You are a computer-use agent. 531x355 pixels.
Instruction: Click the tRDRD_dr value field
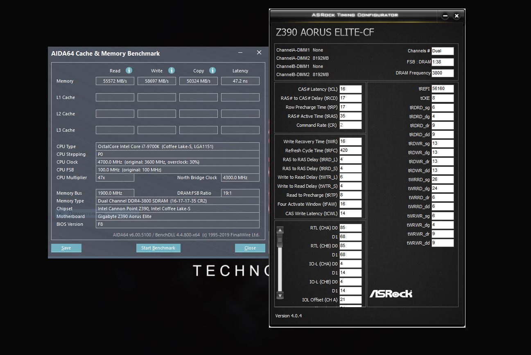click(x=443, y=126)
